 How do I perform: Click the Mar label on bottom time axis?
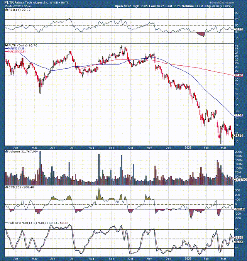[x=223, y=259]
